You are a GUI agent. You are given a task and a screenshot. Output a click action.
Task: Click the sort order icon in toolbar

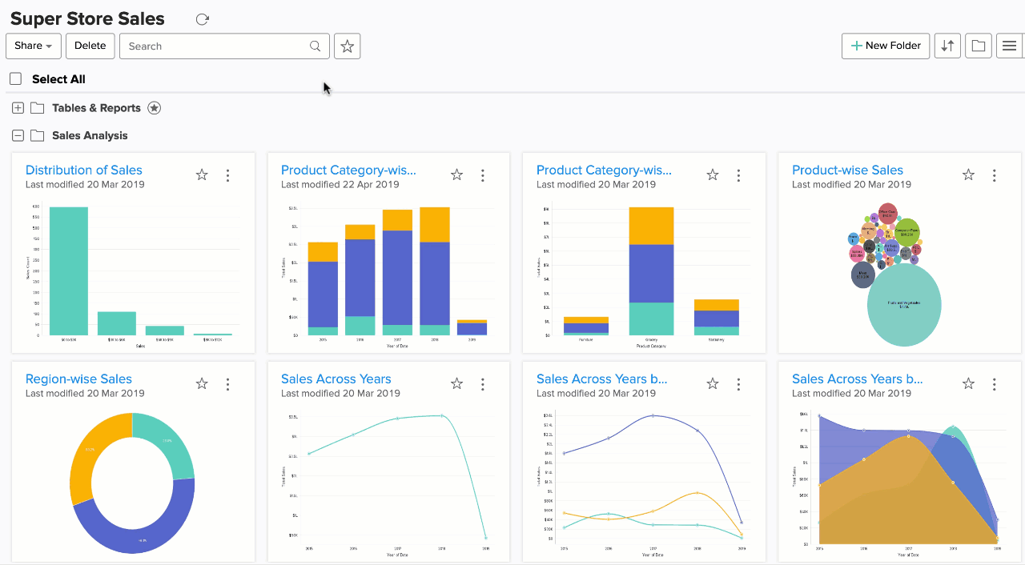(x=947, y=46)
